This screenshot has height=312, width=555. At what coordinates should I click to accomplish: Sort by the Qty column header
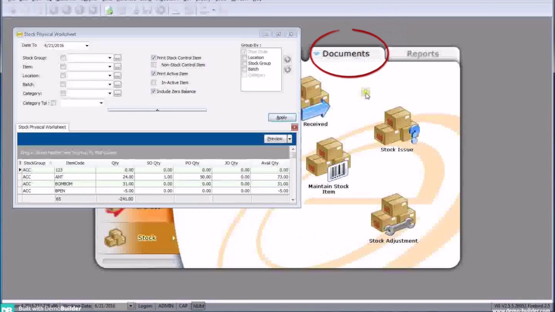pos(115,163)
